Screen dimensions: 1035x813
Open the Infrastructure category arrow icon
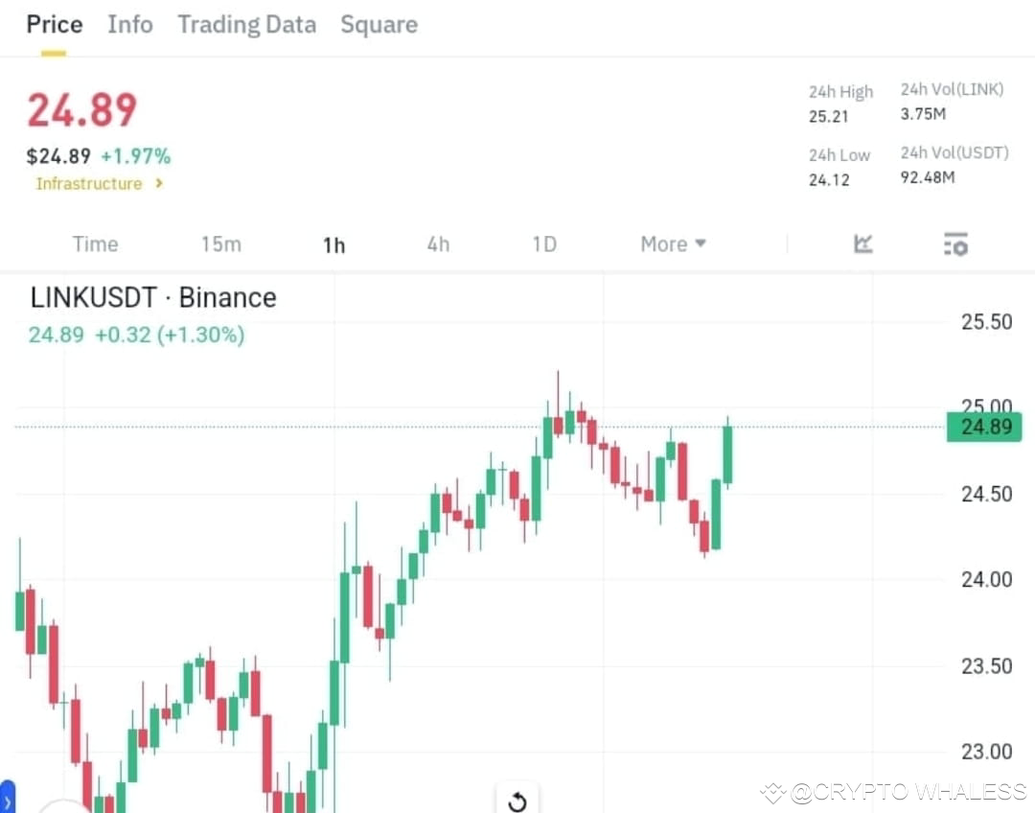tap(159, 184)
